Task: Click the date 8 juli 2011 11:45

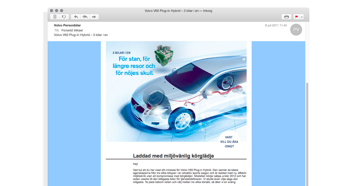Action: click(276, 25)
